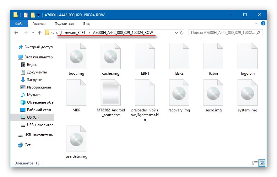Select the cache.img file icon
The image size is (277, 177).
click(111, 56)
